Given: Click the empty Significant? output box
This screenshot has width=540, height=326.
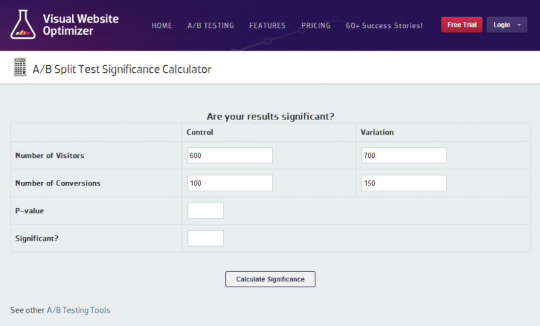Looking at the screenshot, I should (205, 238).
